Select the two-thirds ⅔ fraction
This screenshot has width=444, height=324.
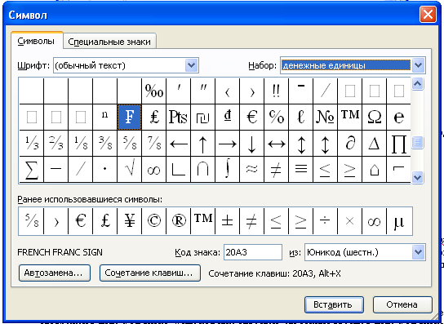point(55,144)
